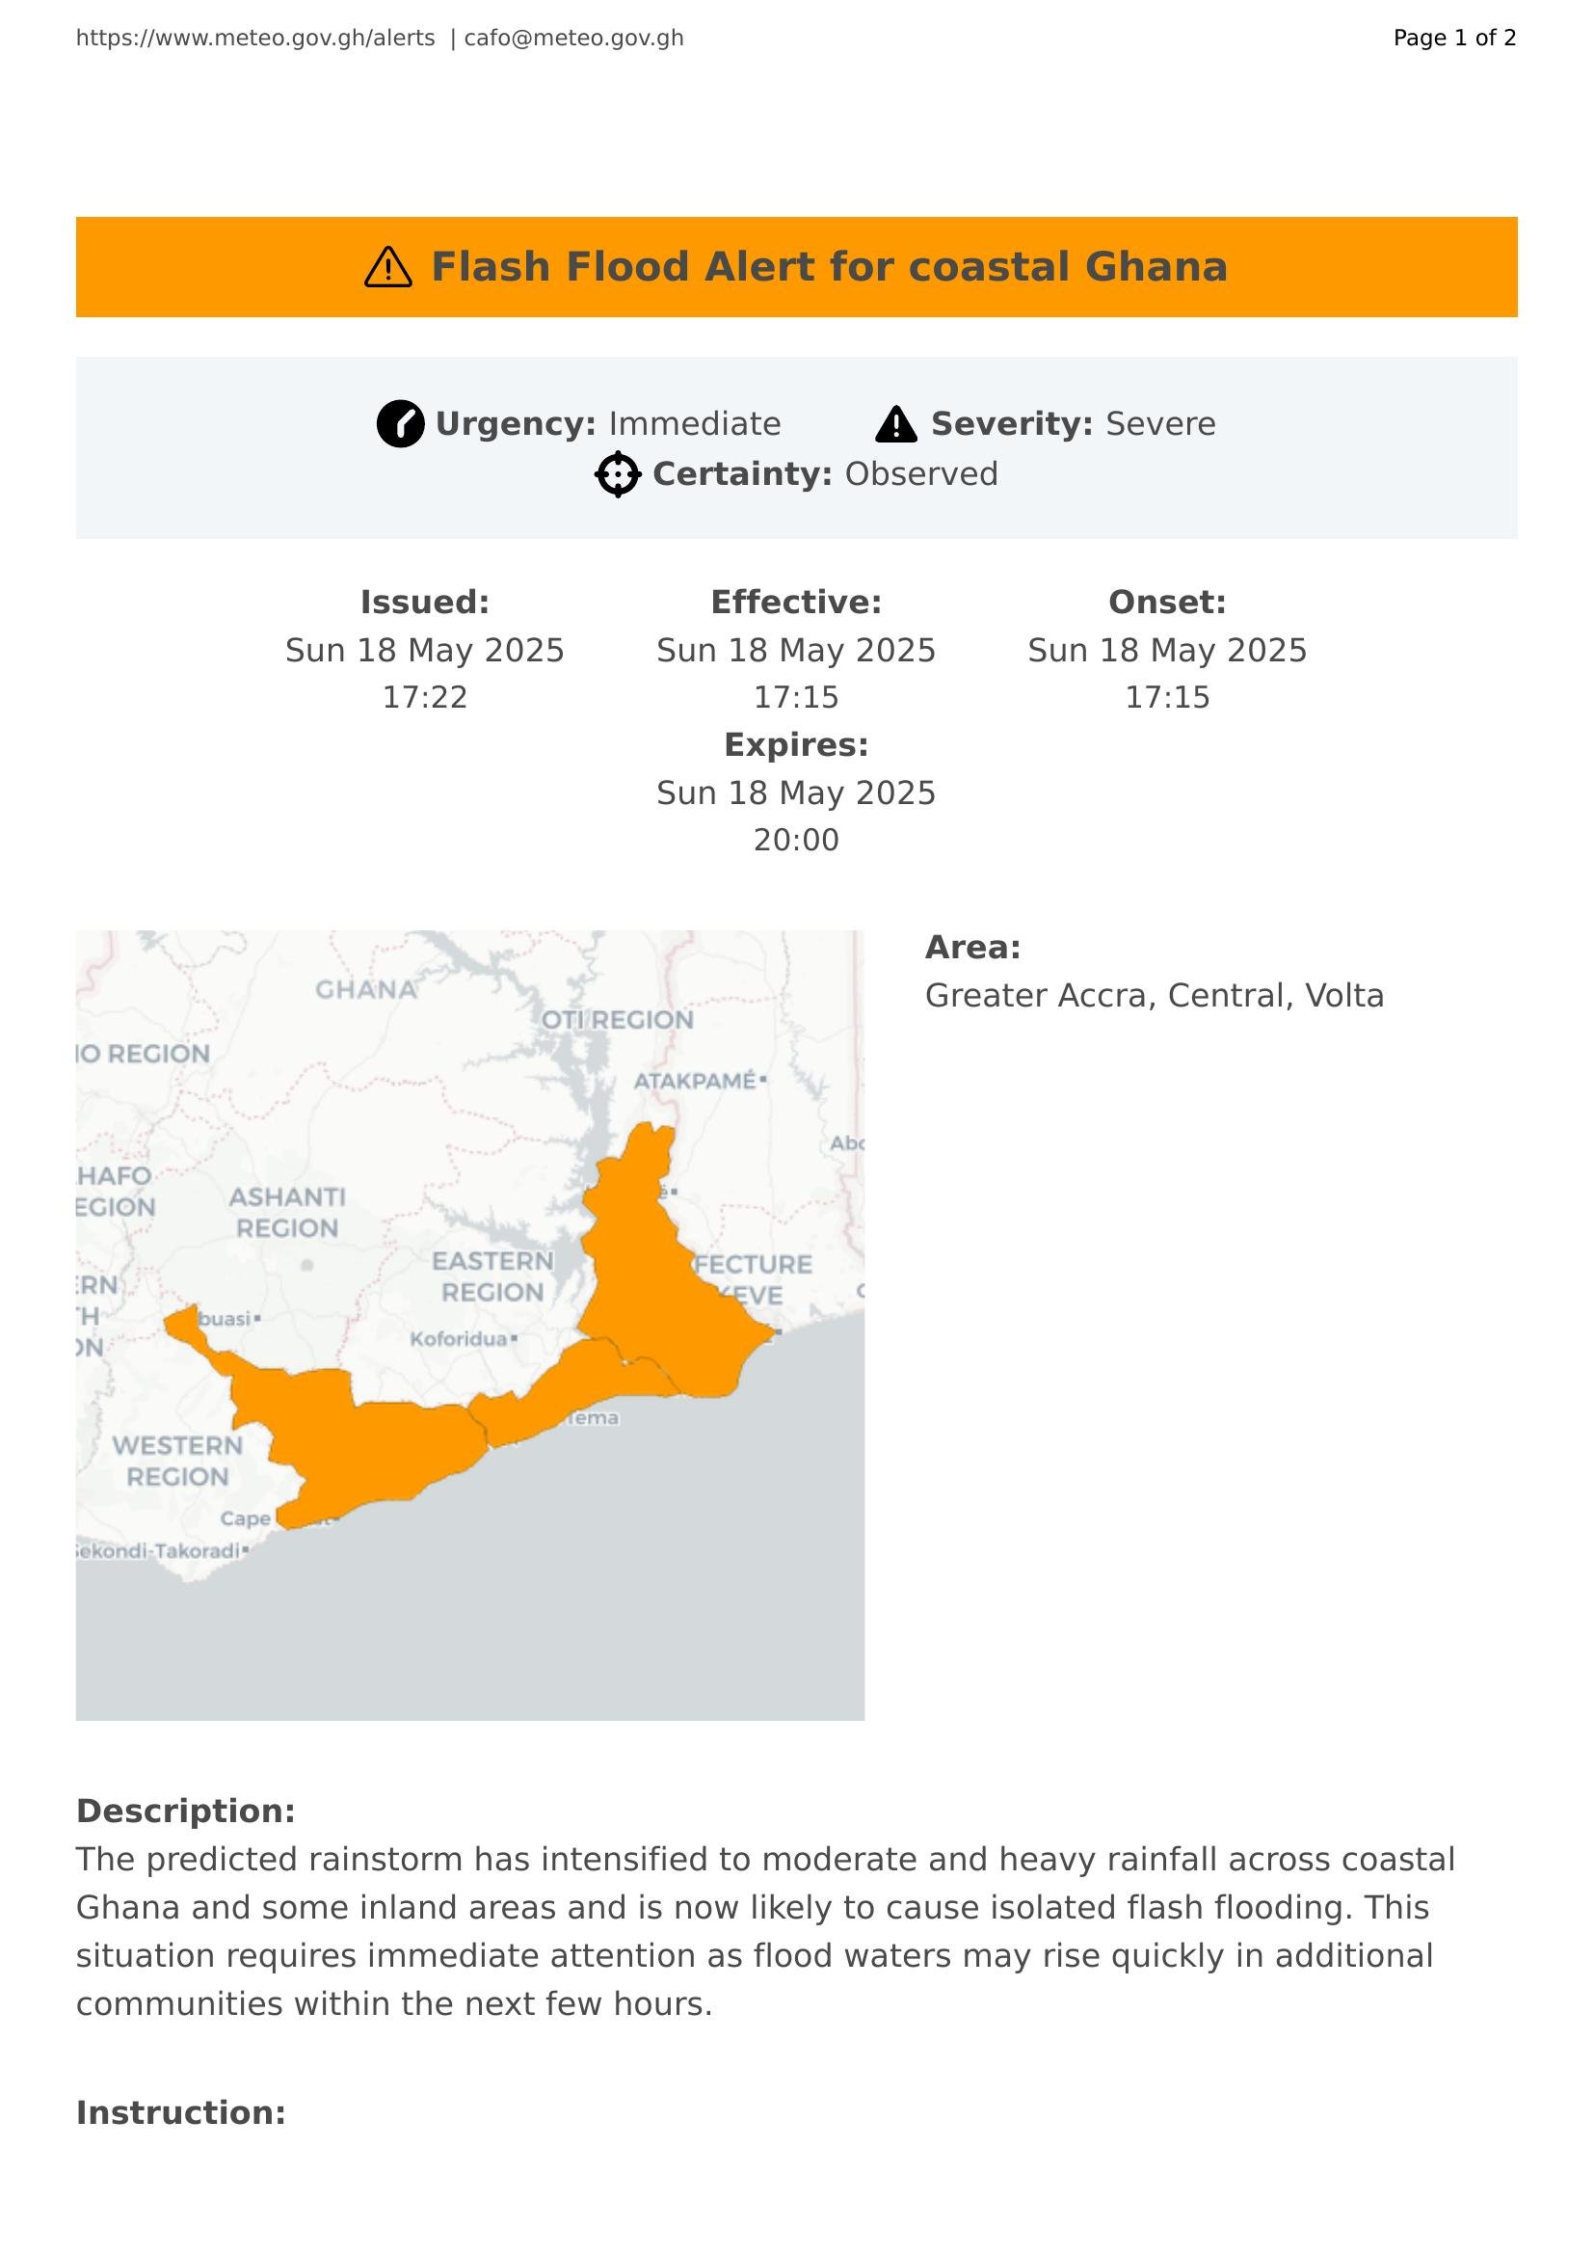Click the Issued time 17:22

(425, 697)
